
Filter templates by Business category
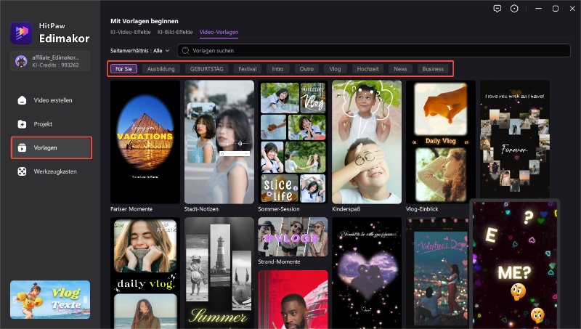coord(433,68)
